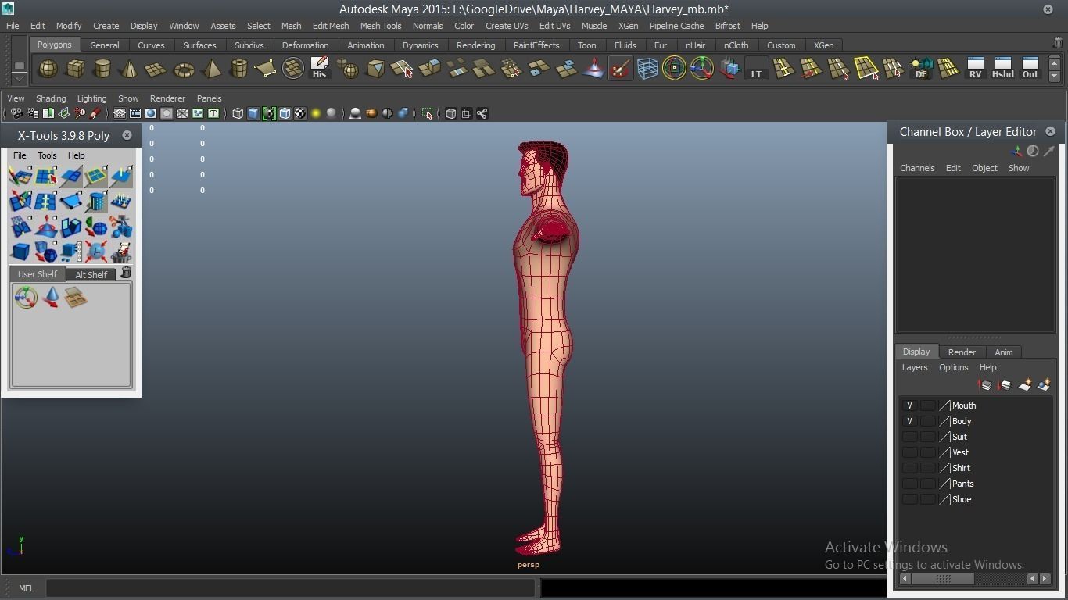Open the Create UVs menu

[507, 26]
